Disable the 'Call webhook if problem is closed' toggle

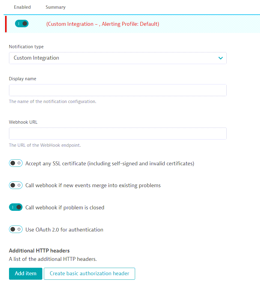coord(16,207)
